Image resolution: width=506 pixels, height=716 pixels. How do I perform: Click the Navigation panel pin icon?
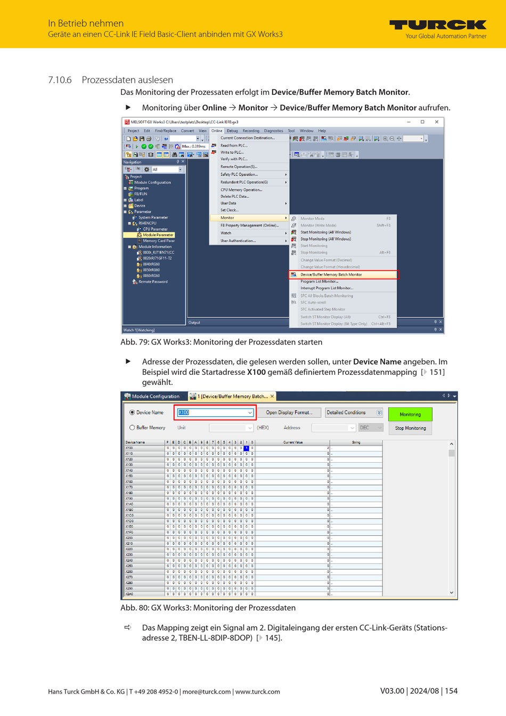click(x=178, y=162)
